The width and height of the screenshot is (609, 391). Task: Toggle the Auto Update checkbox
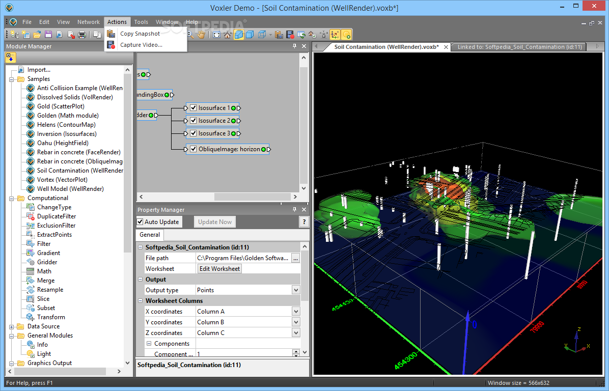tap(140, 221)
